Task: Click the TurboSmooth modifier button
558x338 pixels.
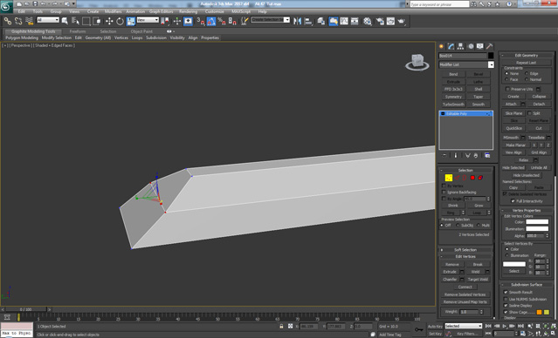Action: tap(453, 105)
